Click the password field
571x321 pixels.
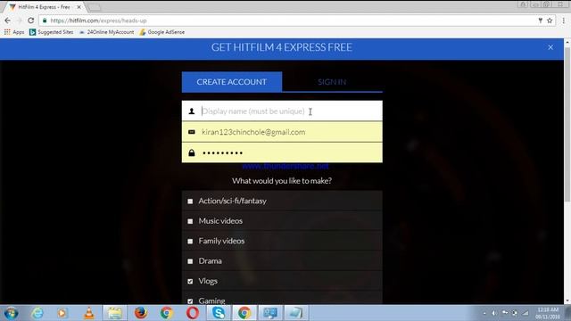click(x=282, y=152)
